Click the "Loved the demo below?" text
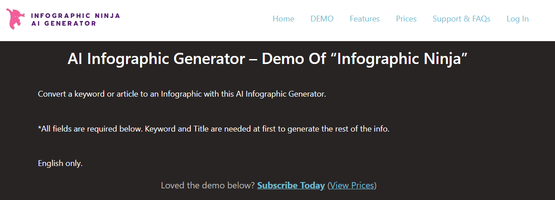 coord(208,185)
